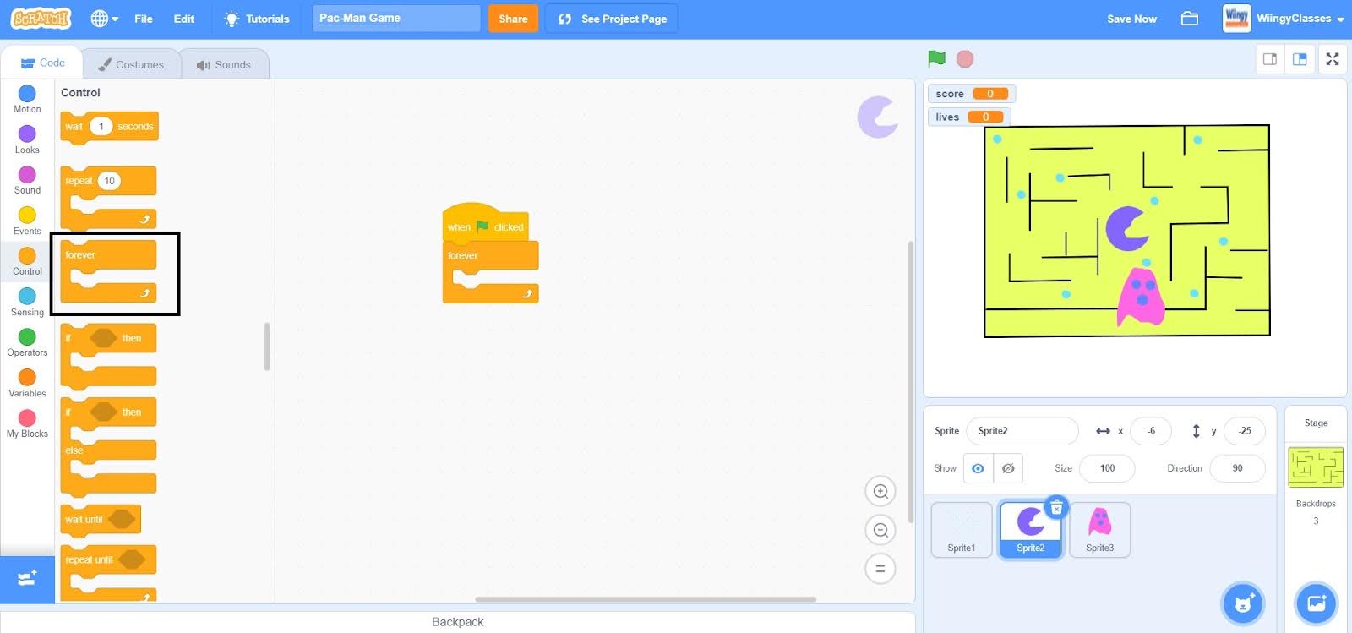Click the Choose a Backdrop button
The image size is (1352, 633).
pyautogui.click(x=1317, y=603)
